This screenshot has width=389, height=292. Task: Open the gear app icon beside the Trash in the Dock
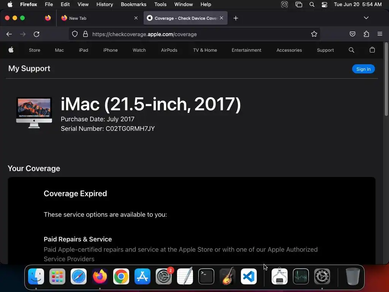322,276
